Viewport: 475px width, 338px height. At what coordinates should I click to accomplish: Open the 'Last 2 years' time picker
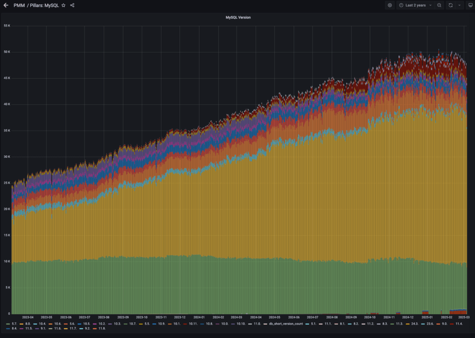415,5
